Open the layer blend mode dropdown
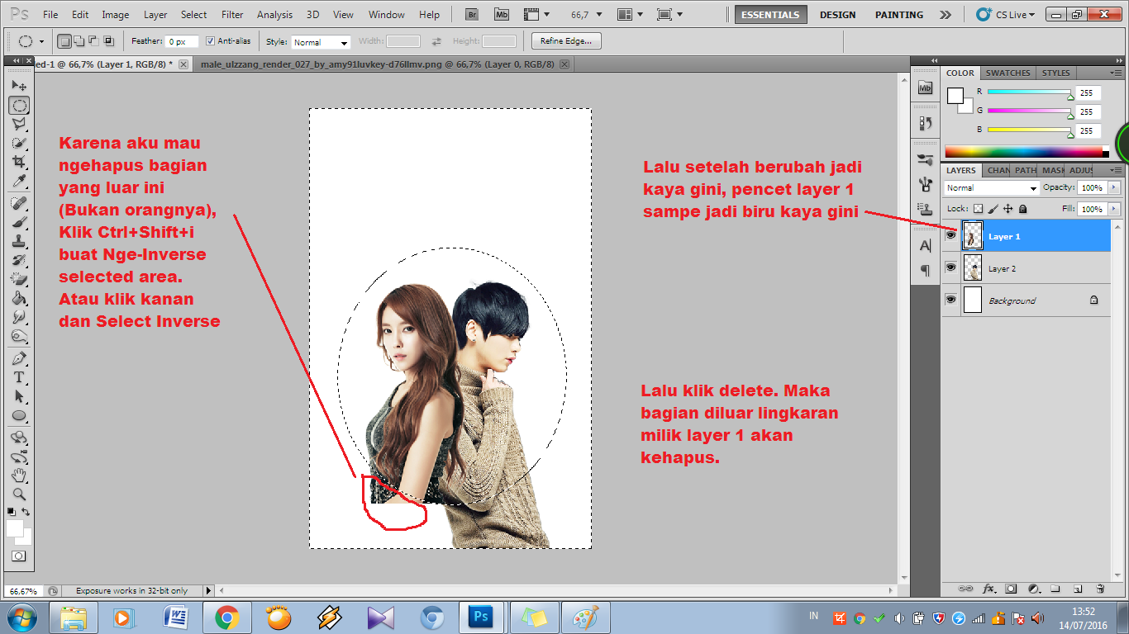The height and width of the screenshot is (634, 1129). (x=991, y=187)
